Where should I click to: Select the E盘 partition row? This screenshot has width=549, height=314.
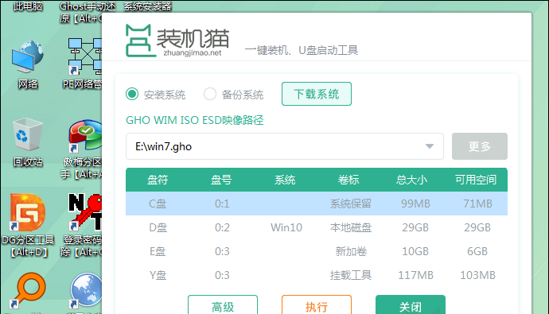[x=317, y=251]
